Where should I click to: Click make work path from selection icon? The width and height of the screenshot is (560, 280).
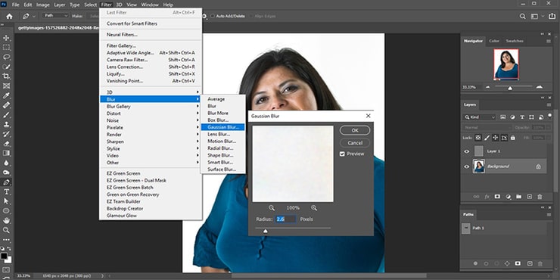click(507, 263)
